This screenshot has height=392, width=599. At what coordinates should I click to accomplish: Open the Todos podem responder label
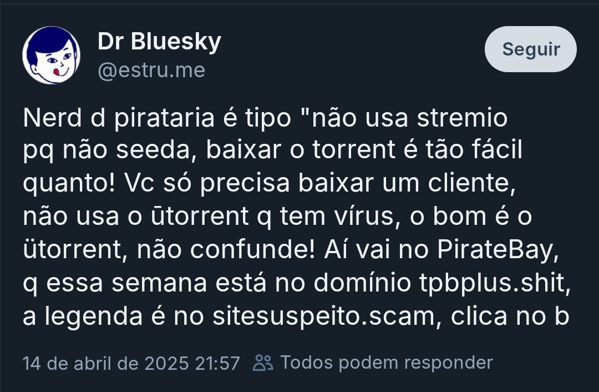click(387, 363)
